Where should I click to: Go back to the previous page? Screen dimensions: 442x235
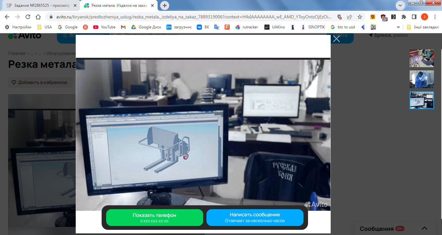click(7, 17)
